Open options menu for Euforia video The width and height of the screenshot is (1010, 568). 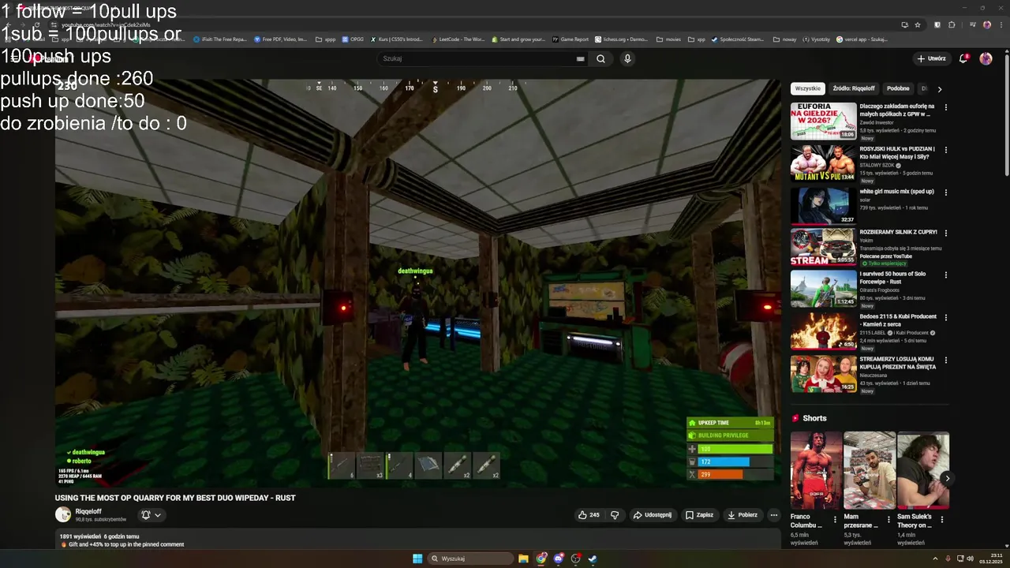[x=945, y=107]
